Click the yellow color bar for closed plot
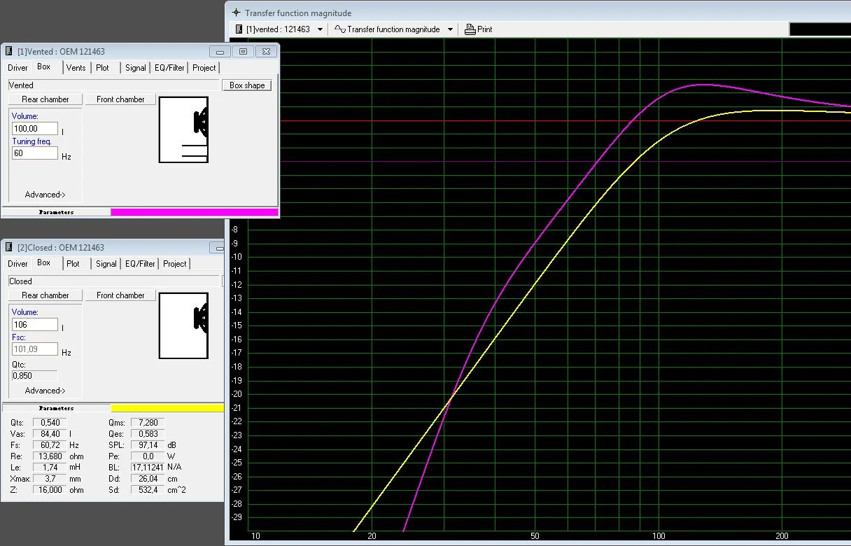The image size is (851, 546). coord(167,408)
